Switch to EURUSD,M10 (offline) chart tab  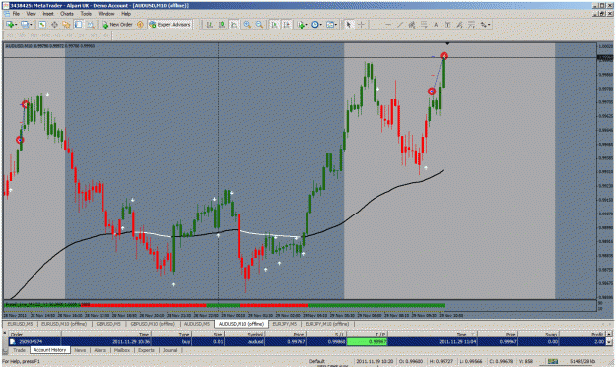coord(64,324)
